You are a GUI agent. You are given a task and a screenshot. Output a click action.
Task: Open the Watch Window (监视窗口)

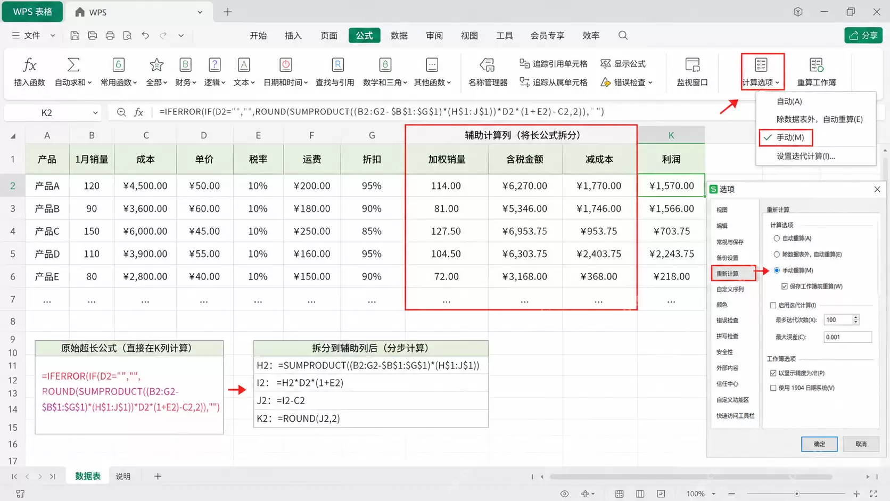[x=692, y=72]
